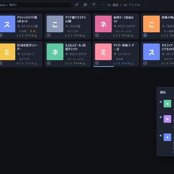Image resolution: width=174 pixels, height=174 pixels.
Task: Download files for きらめき星空シェーダー
Action: tap(36, 63)
